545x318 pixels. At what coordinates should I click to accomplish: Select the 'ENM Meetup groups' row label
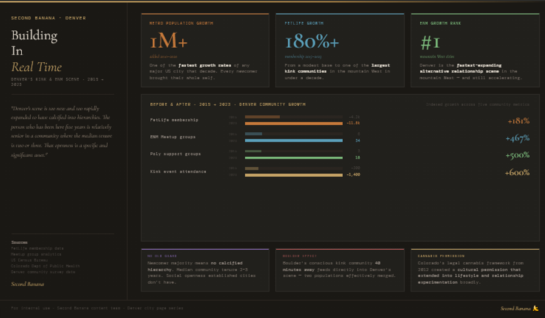173,137
